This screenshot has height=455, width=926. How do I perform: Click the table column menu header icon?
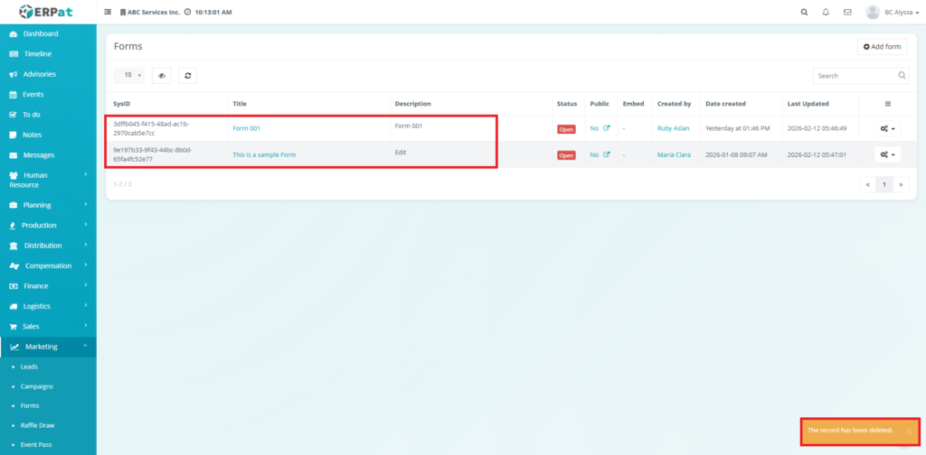887,104
